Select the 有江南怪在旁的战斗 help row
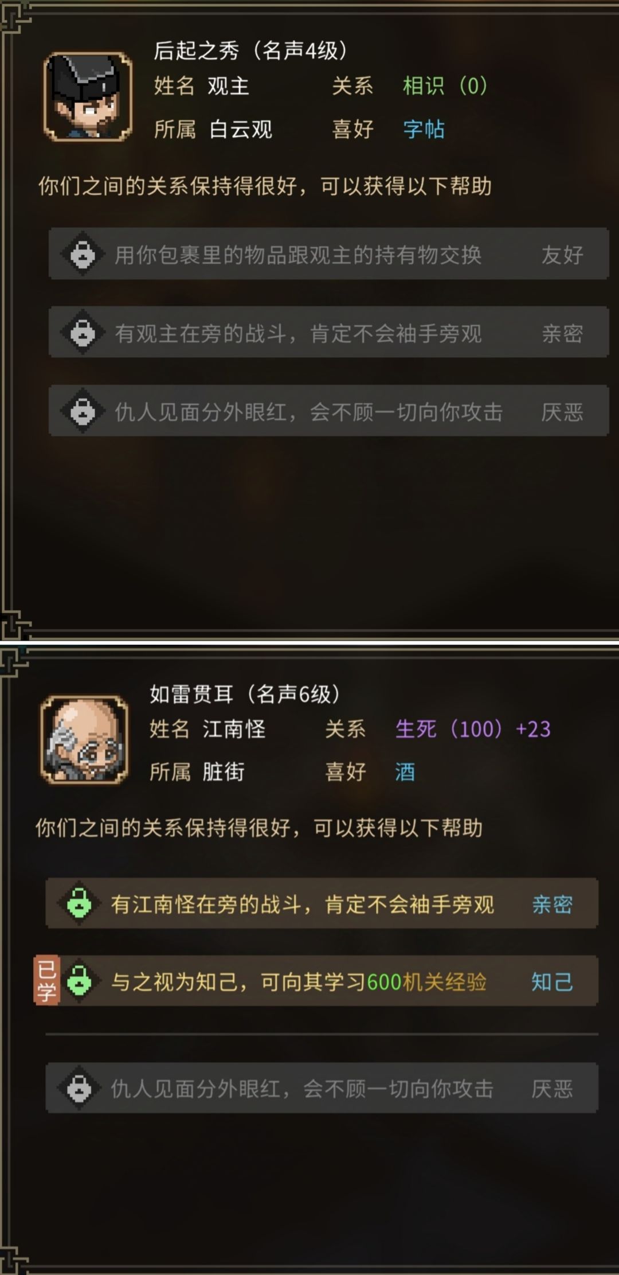 [322, 903]
